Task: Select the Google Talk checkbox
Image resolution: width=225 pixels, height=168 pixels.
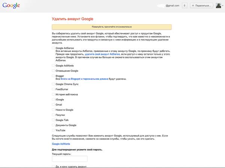Action: (53, 120)
